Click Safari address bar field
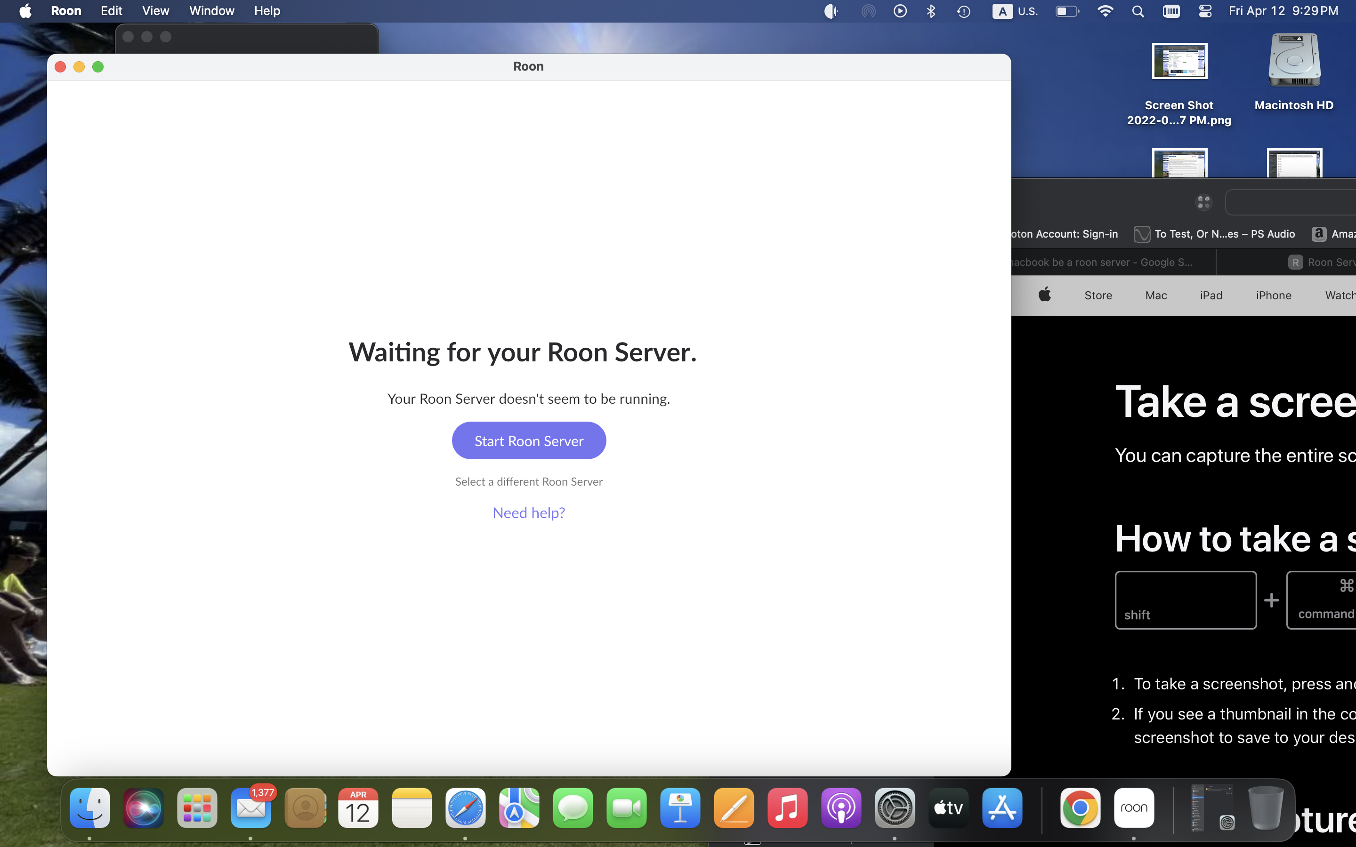The height and width of the screenshot is (847, 1356). click(x=1291, y=202)
